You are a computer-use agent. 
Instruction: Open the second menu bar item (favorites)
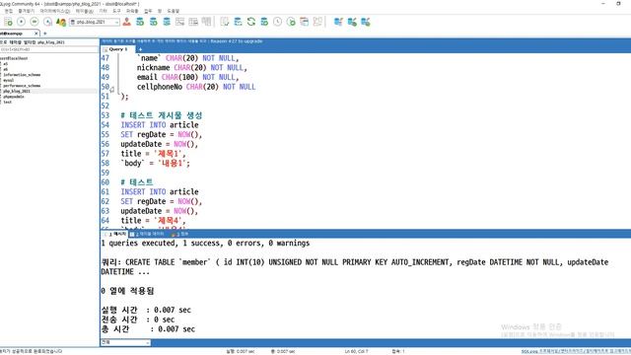pyautogui.click(x=27, y=11)
